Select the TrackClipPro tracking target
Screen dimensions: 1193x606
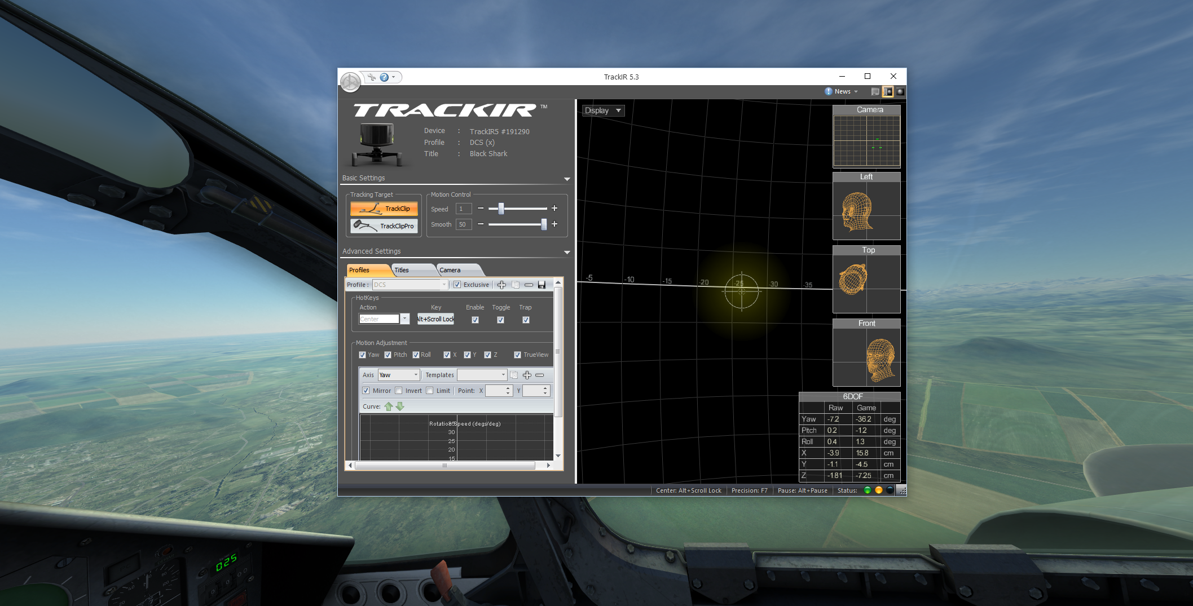point(384,225)
